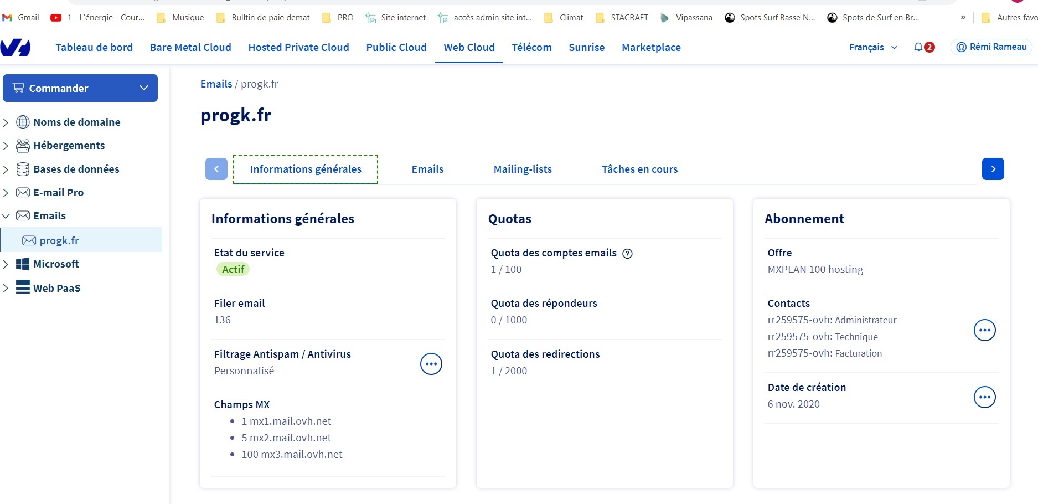Image resolution: width=1038 pixels, height=504 pixels.
Task: Switch to the Emails tab
Action: [x=427, y=169]
